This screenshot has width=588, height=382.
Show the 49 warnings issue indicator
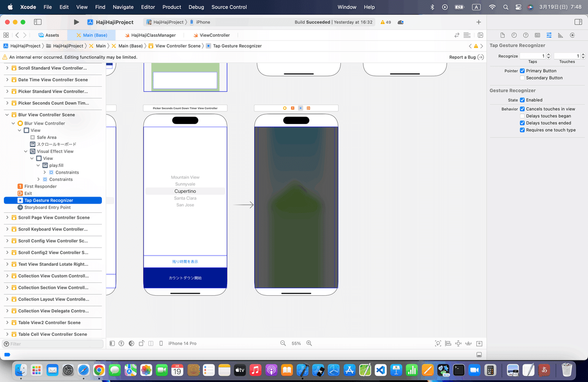[x=386, y=22]
